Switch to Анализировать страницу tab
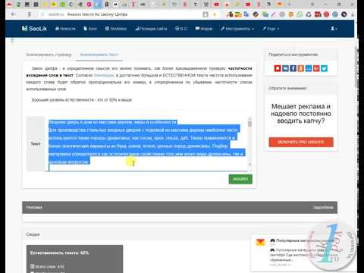Viewport: 364px width, 273px height. coord(49,55)
